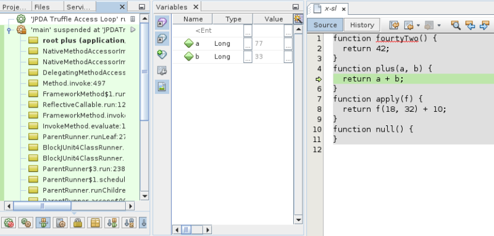Click the server with gear toolbar icon
494x236 pixels.
pos(60,223)
